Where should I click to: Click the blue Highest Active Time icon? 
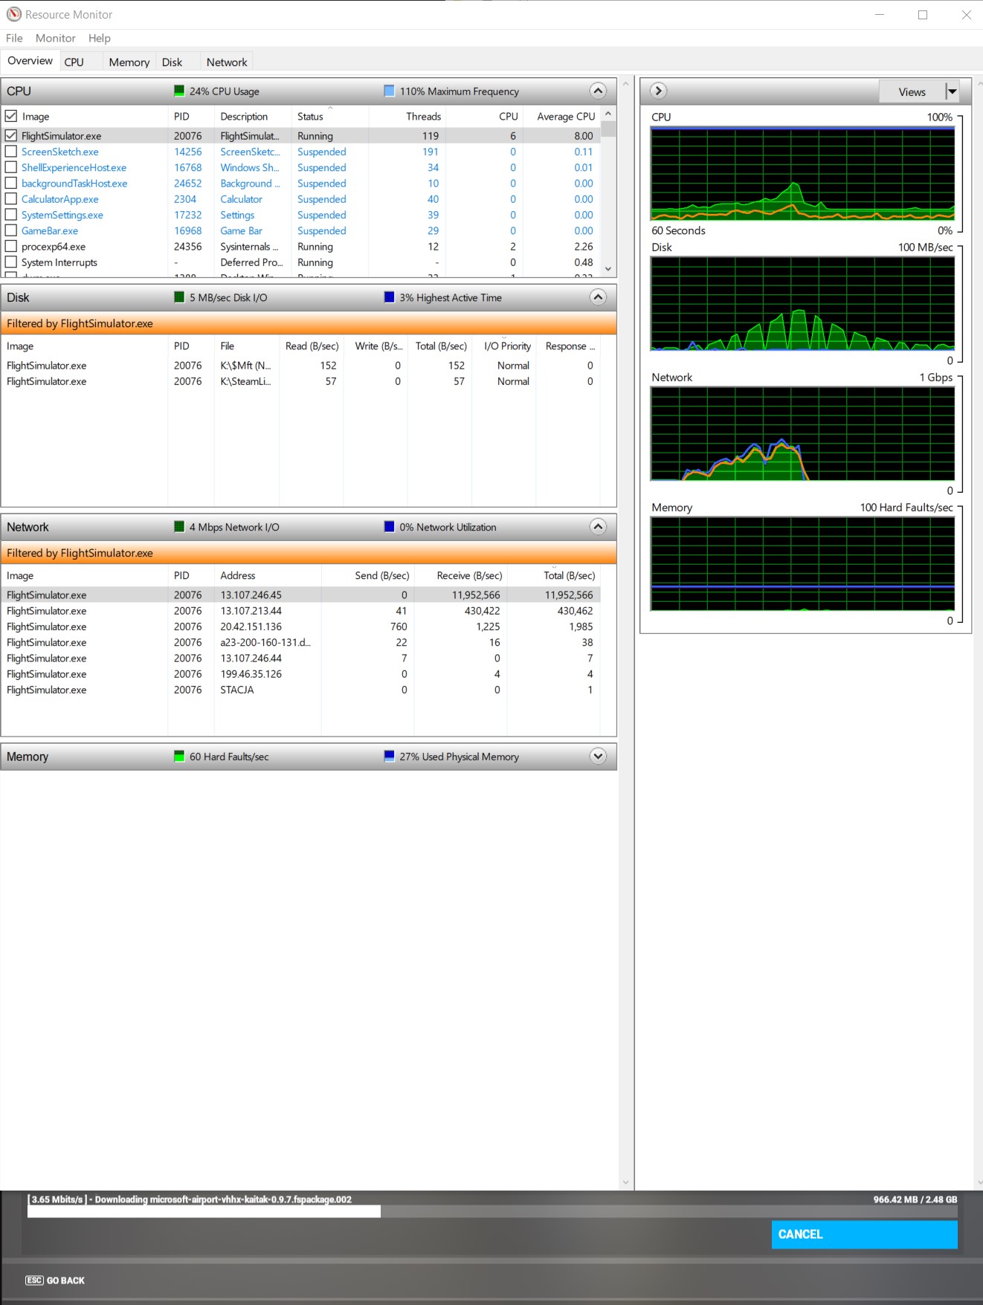point(389,297)
